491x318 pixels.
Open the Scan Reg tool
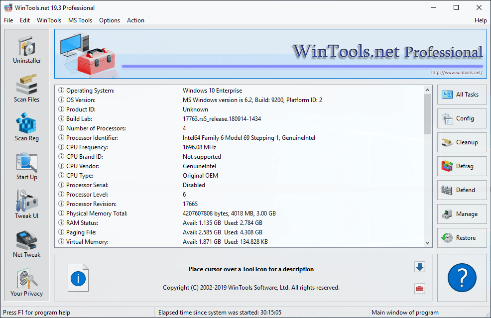(x=27, y=127)
